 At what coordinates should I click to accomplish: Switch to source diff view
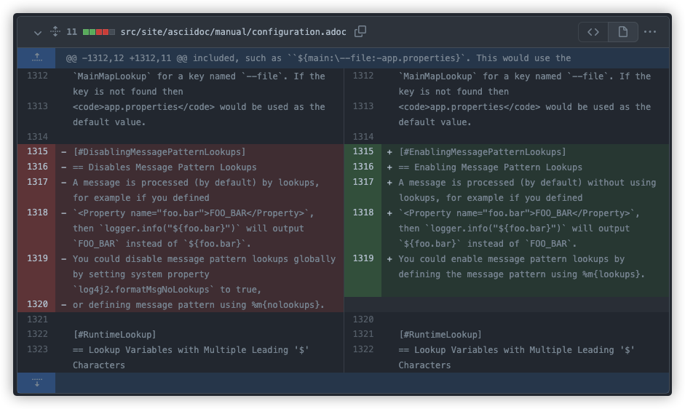tap(593, 32)
